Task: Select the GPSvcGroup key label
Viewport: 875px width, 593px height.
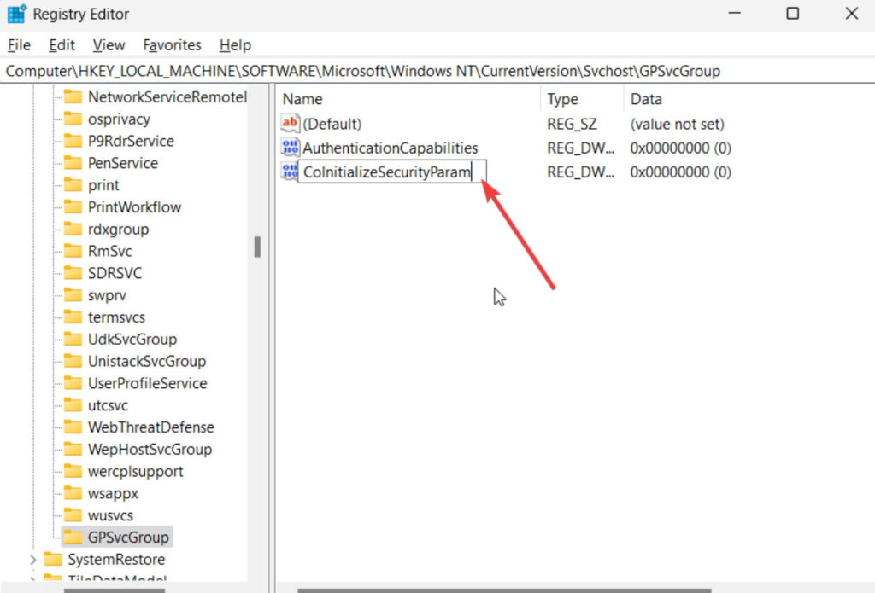Action: pos(128,538)
